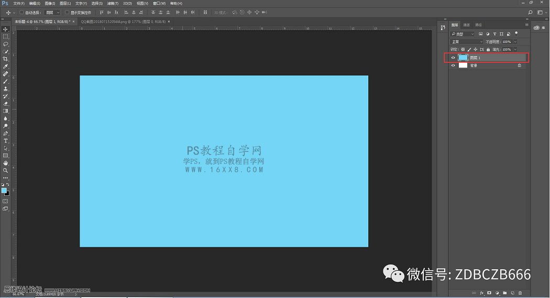Open the 类型 layer filter dropdown
Viewport: 550px width, 298px height.
[x=463, y=34]
